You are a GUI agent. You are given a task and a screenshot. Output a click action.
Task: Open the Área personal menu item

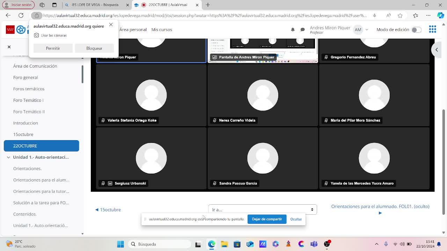(x=133, y=30)
